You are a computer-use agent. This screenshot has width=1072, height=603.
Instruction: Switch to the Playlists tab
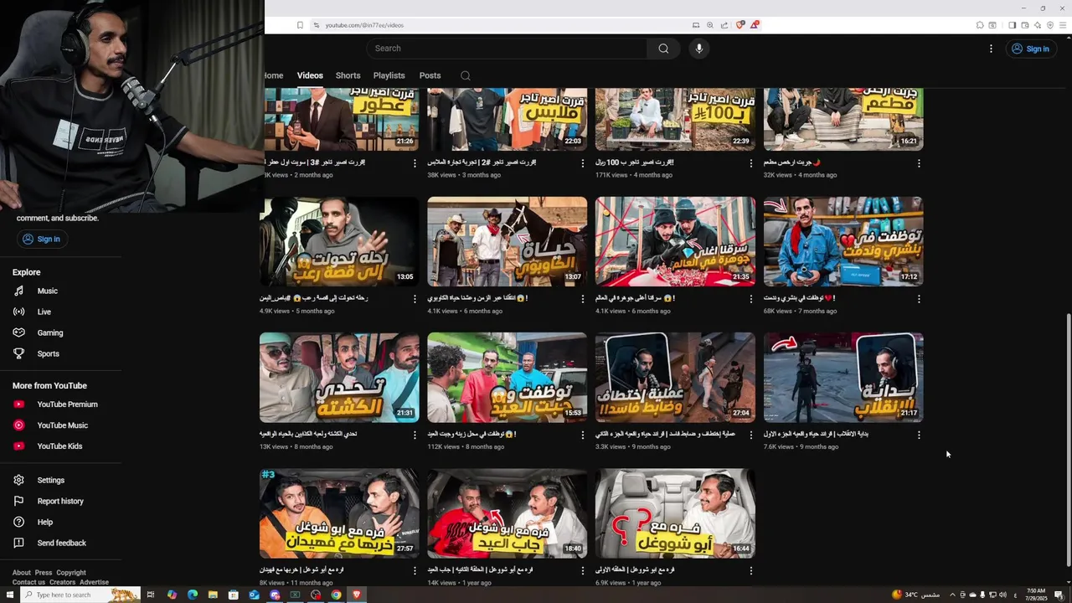point(389,75)
